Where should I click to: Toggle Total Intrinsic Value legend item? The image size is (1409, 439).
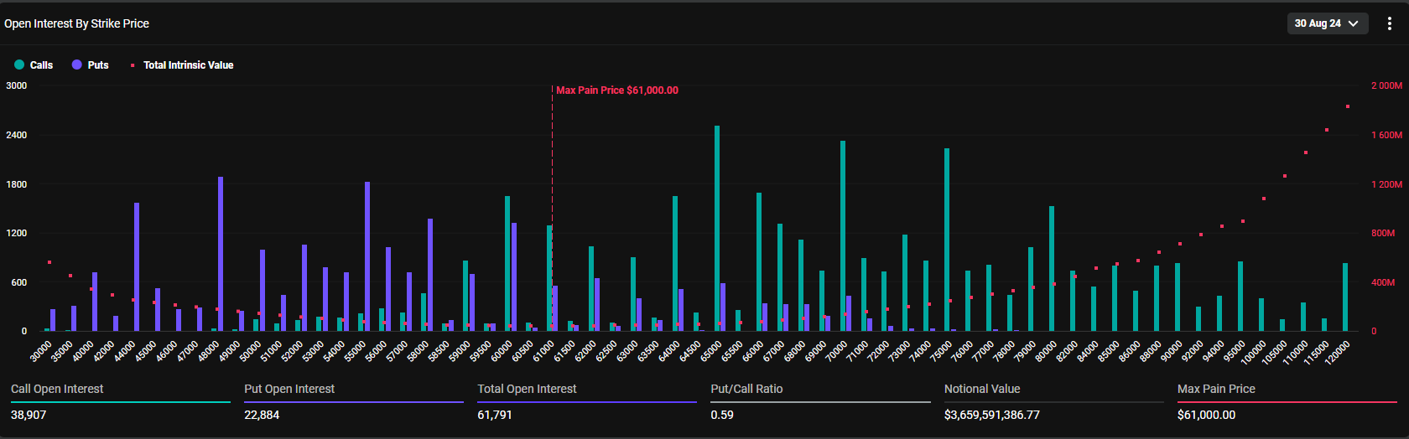pyautogui.click(x=182, y=65)
